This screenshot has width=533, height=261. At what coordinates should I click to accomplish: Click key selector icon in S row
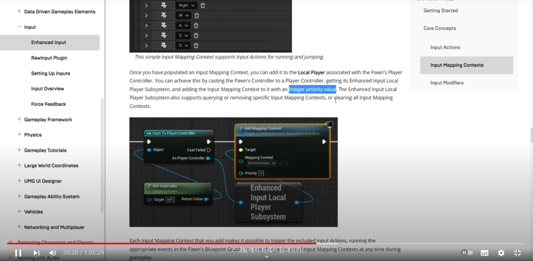[164, 35]
